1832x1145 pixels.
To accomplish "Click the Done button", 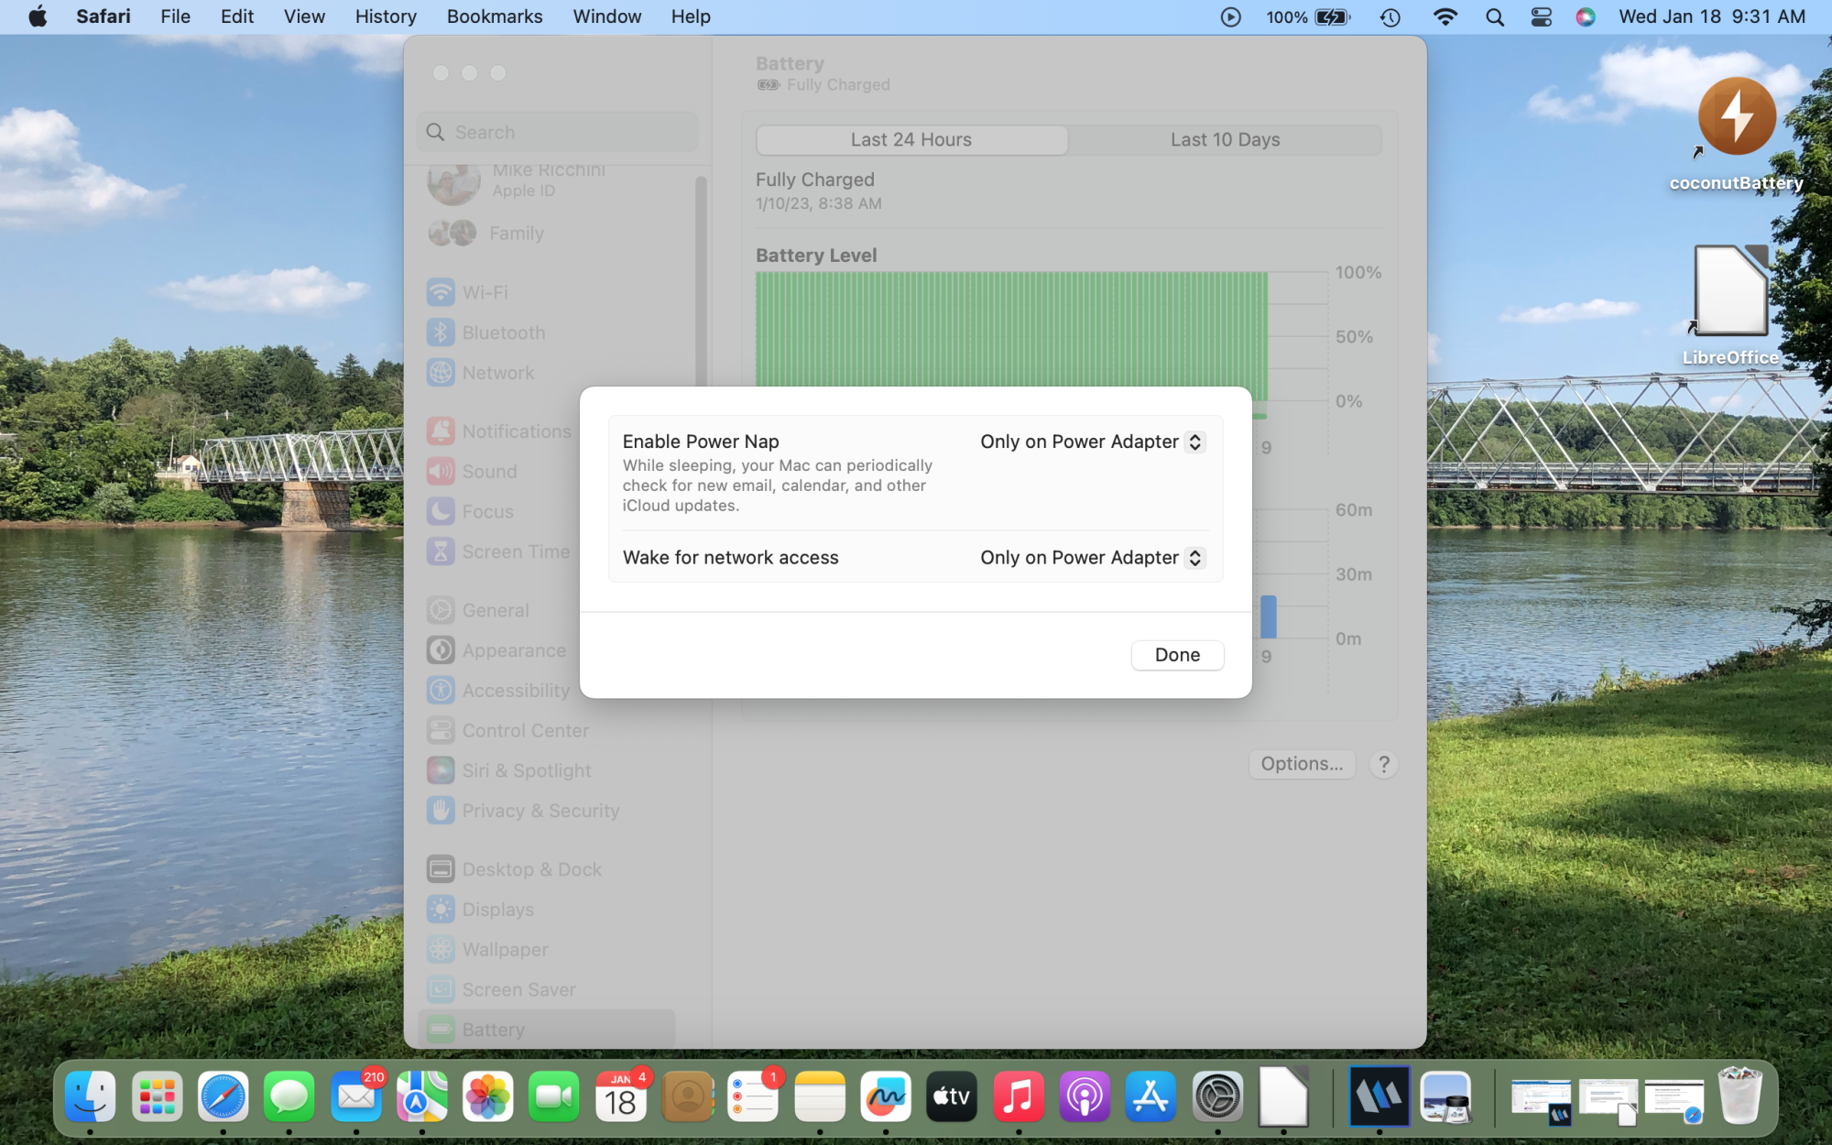I will point(1177,655).
